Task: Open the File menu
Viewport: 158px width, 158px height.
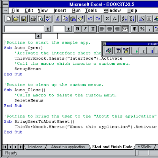Action: (x=15, y=10)
